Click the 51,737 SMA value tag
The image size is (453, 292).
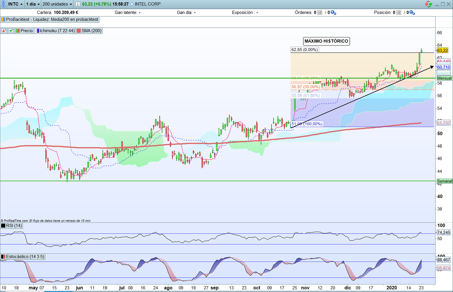pyautogui.click(x=444, y=123)
